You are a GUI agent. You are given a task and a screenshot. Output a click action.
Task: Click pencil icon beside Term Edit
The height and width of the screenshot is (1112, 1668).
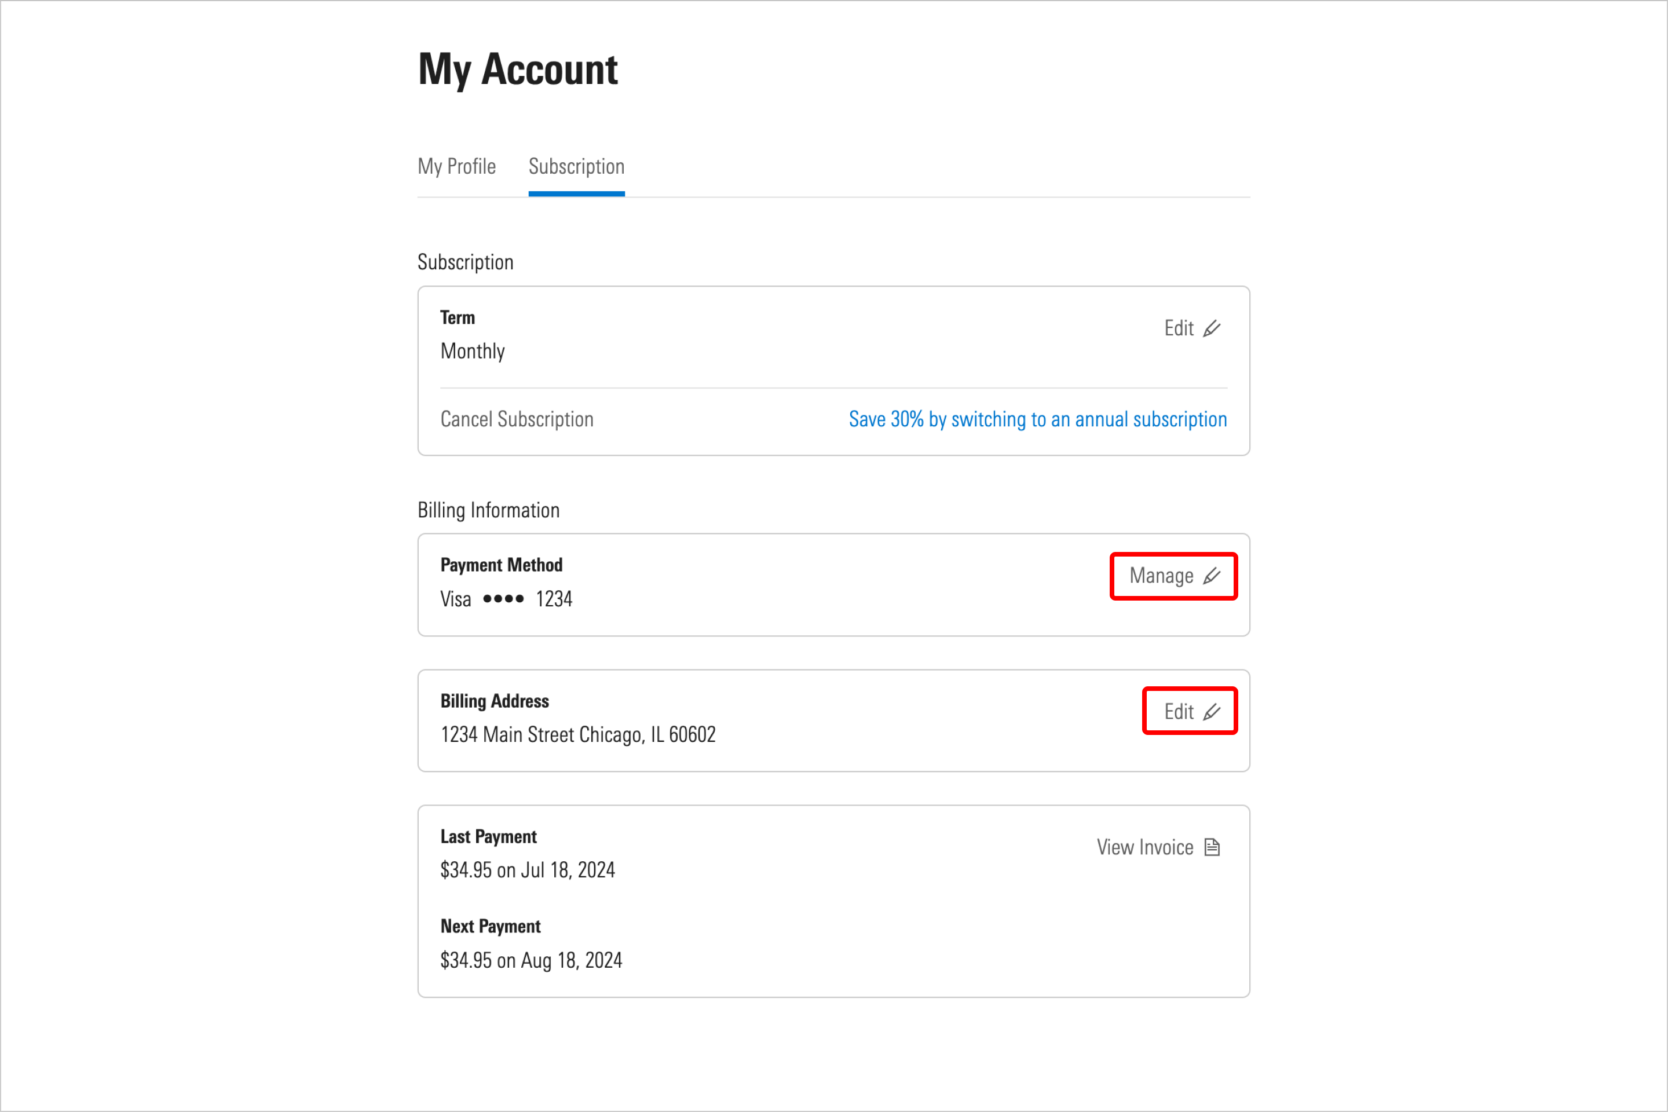click(x=1212, y=328)
